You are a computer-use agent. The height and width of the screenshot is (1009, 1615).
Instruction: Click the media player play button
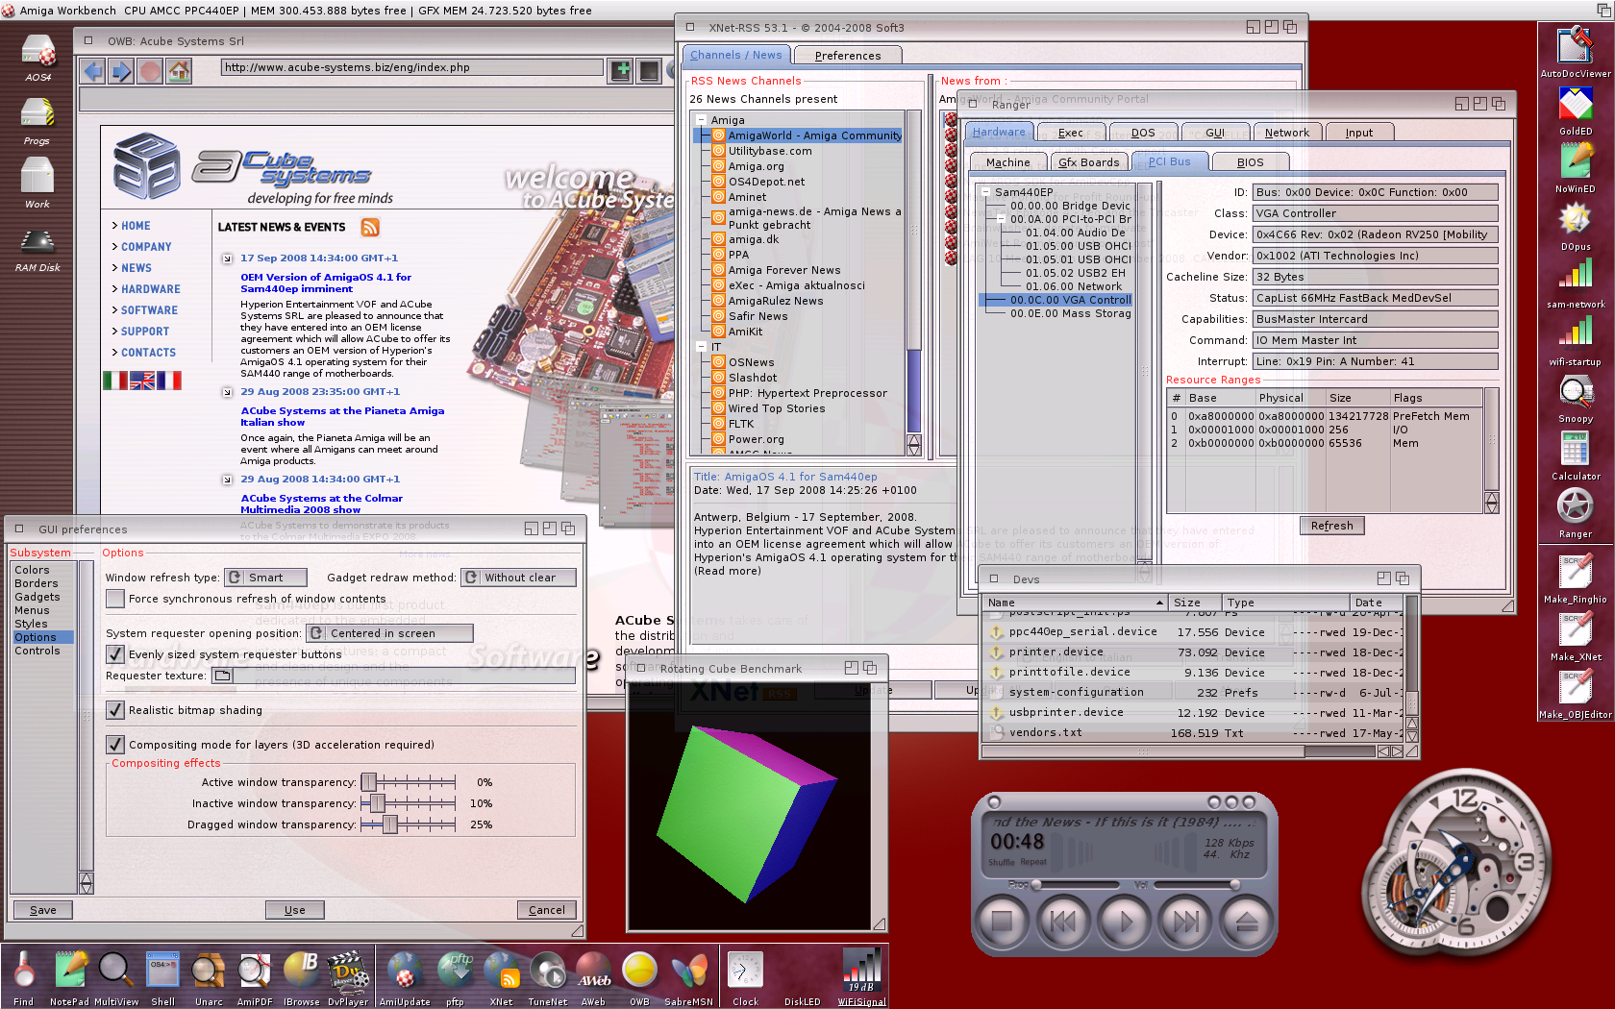pos(1124,923)
